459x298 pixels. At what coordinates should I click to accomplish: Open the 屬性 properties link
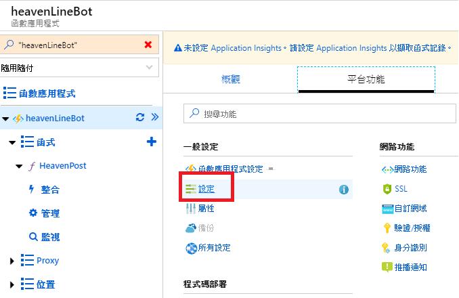[206, 209]
